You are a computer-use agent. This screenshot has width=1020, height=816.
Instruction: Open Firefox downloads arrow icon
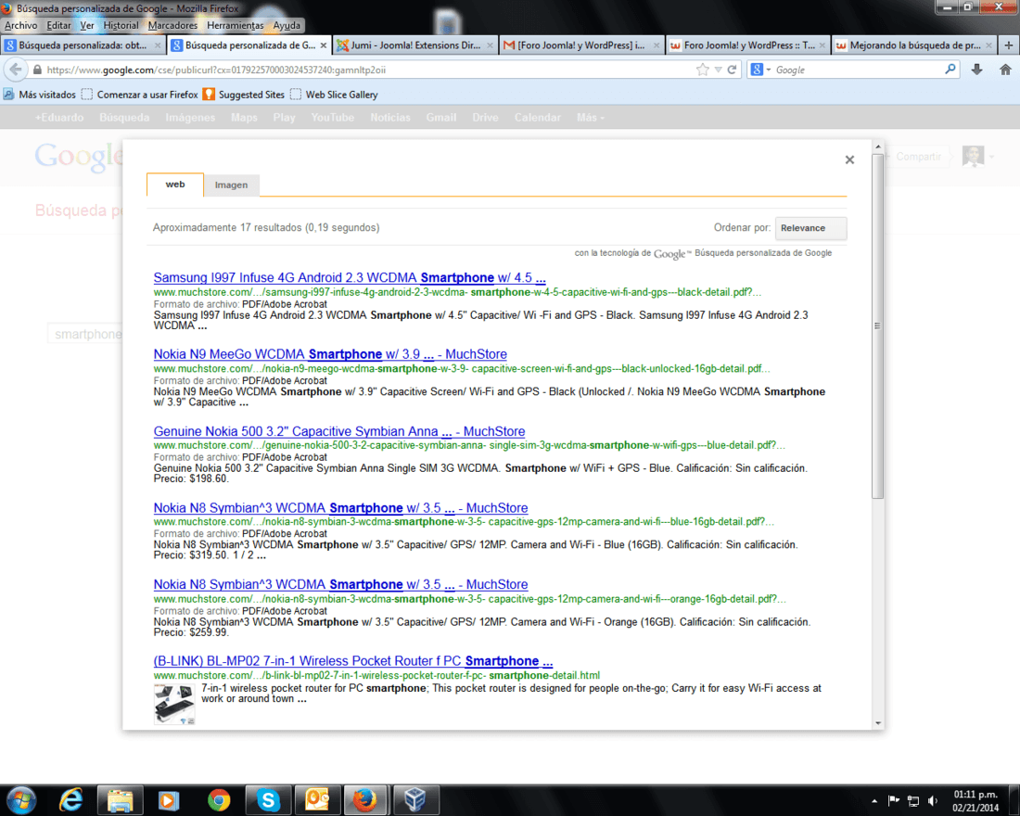click(976, 70)
